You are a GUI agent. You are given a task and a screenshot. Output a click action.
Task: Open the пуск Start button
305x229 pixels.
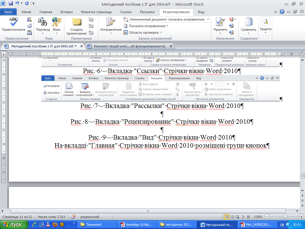coord(14,225)
